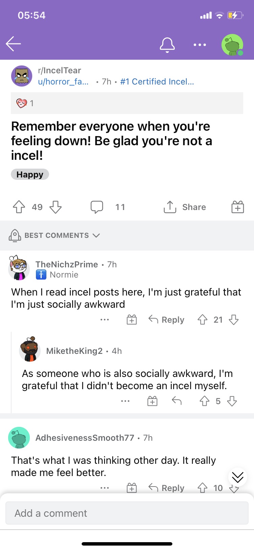Select the Happy flair tag

click(x=30, y=174)
